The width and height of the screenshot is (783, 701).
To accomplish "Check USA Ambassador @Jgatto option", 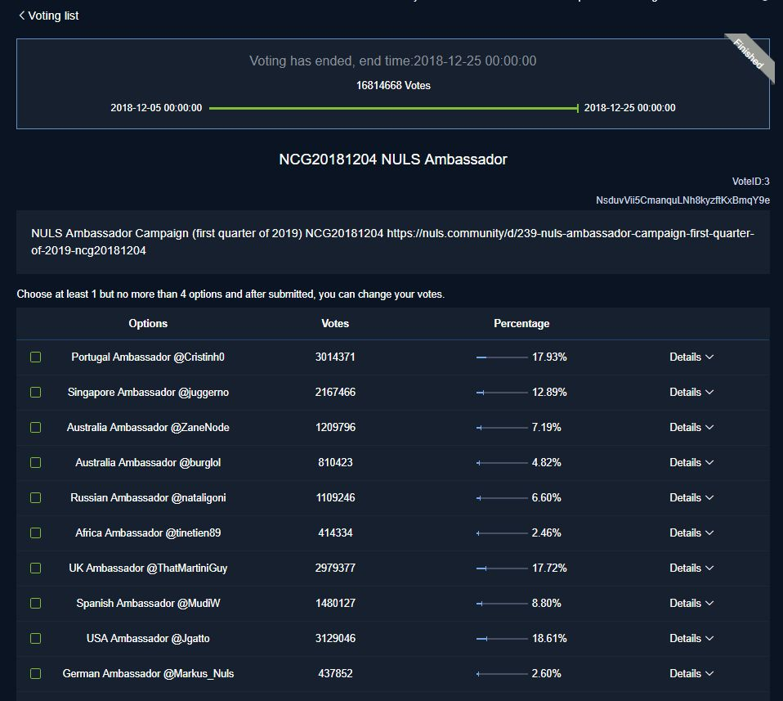I will 35,639.
